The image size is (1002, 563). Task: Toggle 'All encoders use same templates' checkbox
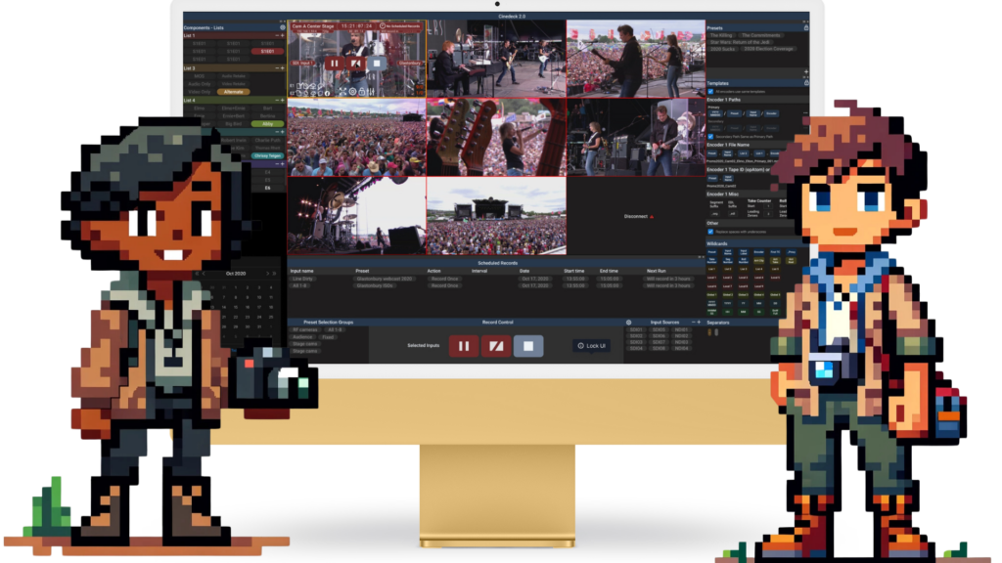click(x=710, y=91)
